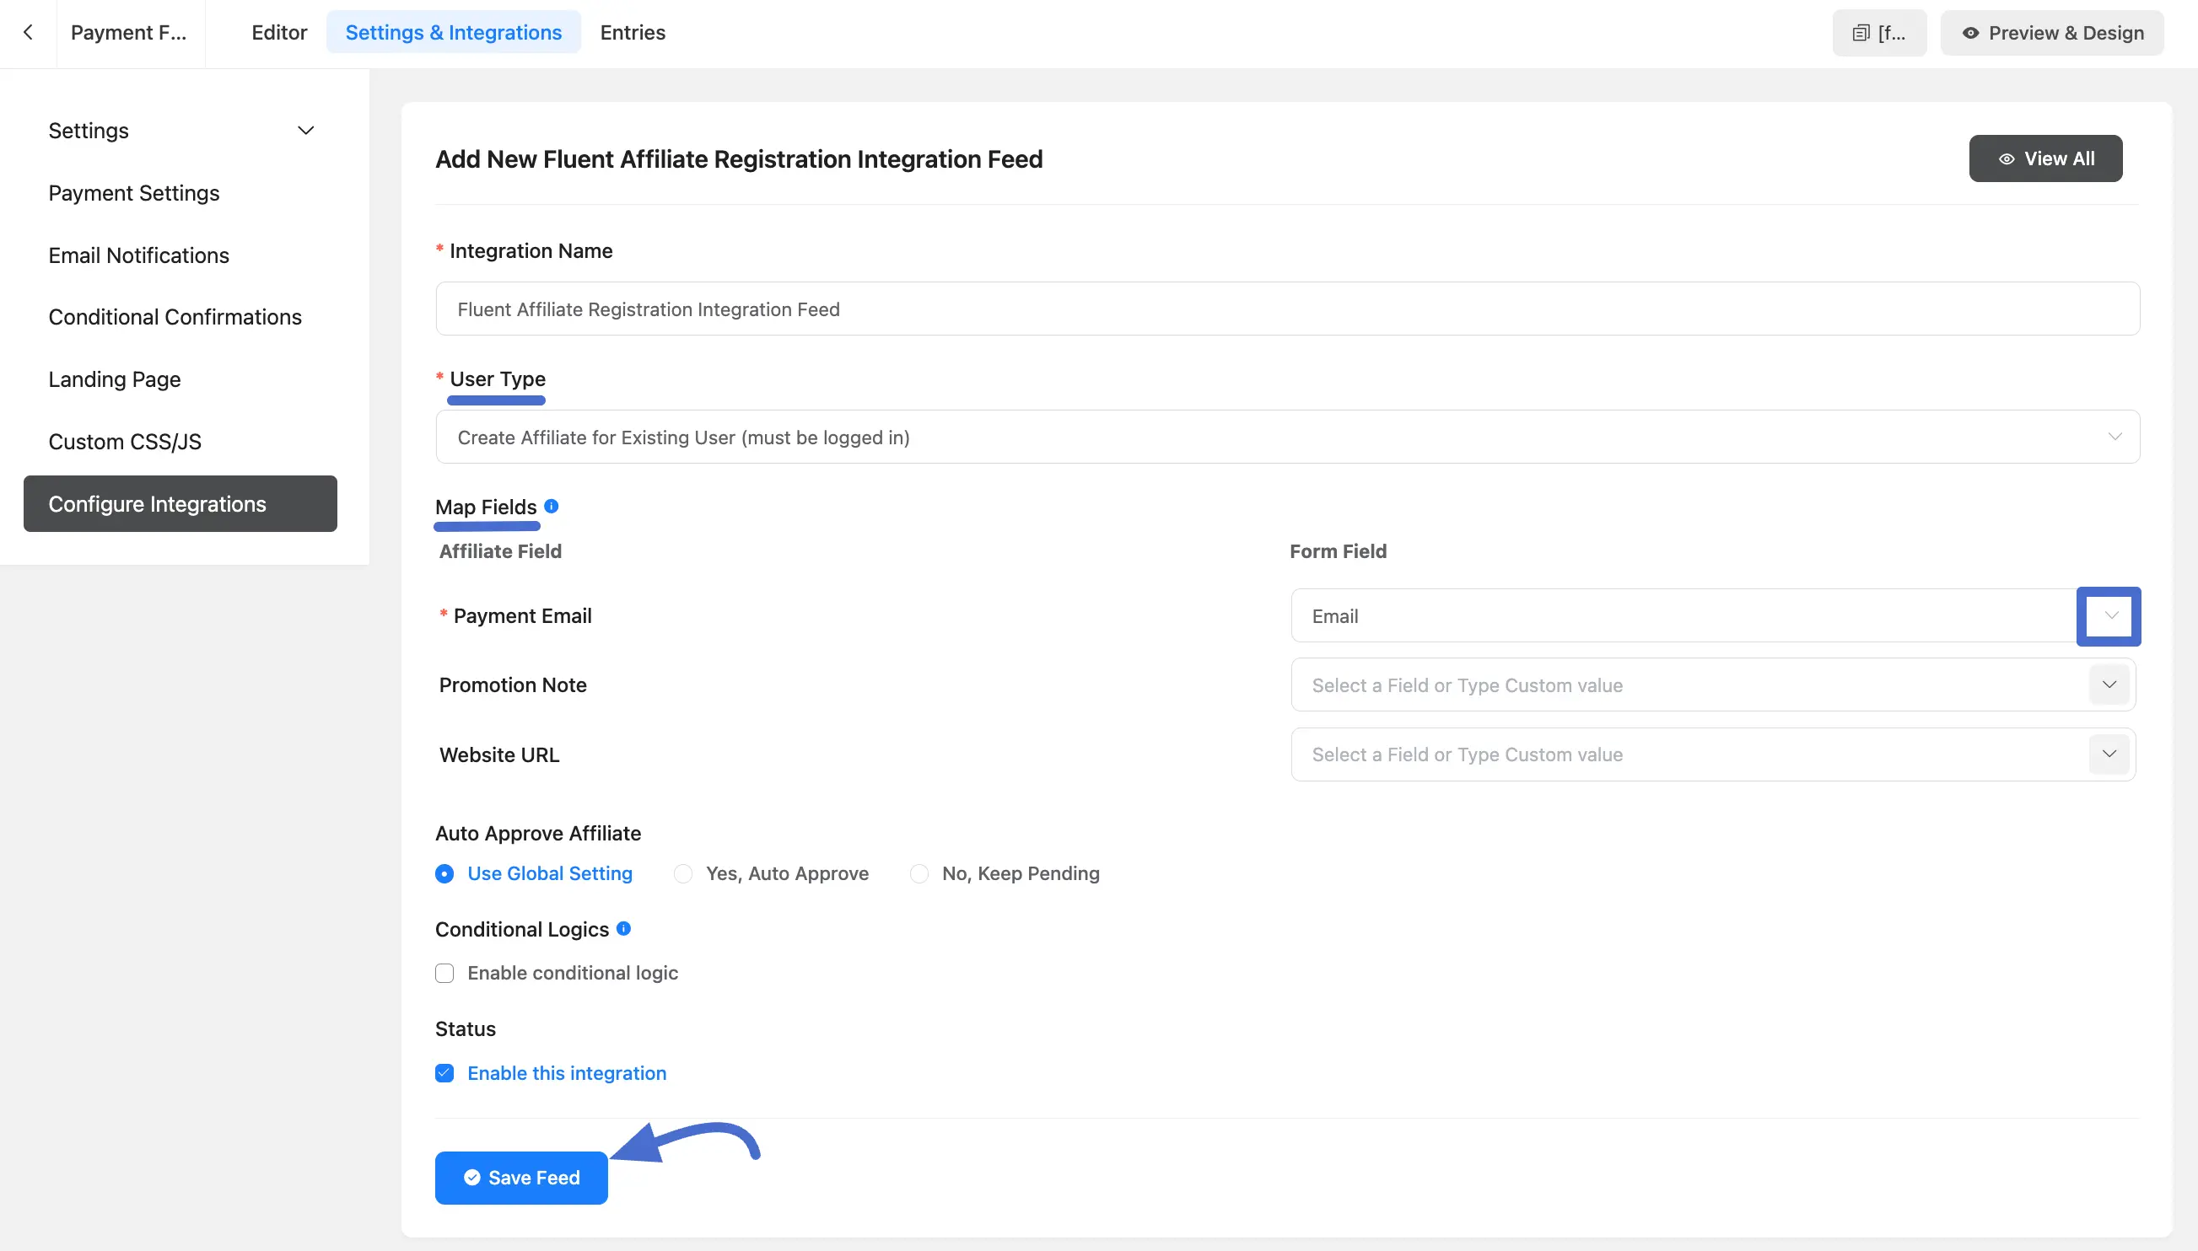Open the highlighted Email form field dropdown
The width and height of the screenshot is (2198, 1251).
(2109, 615)
